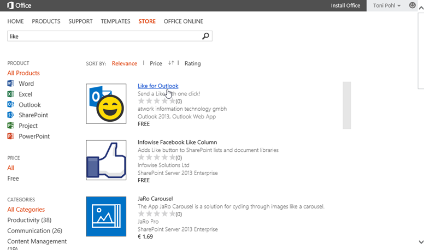Click the search magnifier icon
The width and height of the screenshot is (424, 250).
[205, 37]
